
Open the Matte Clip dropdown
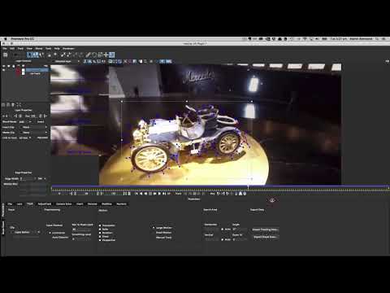(34, 133)
